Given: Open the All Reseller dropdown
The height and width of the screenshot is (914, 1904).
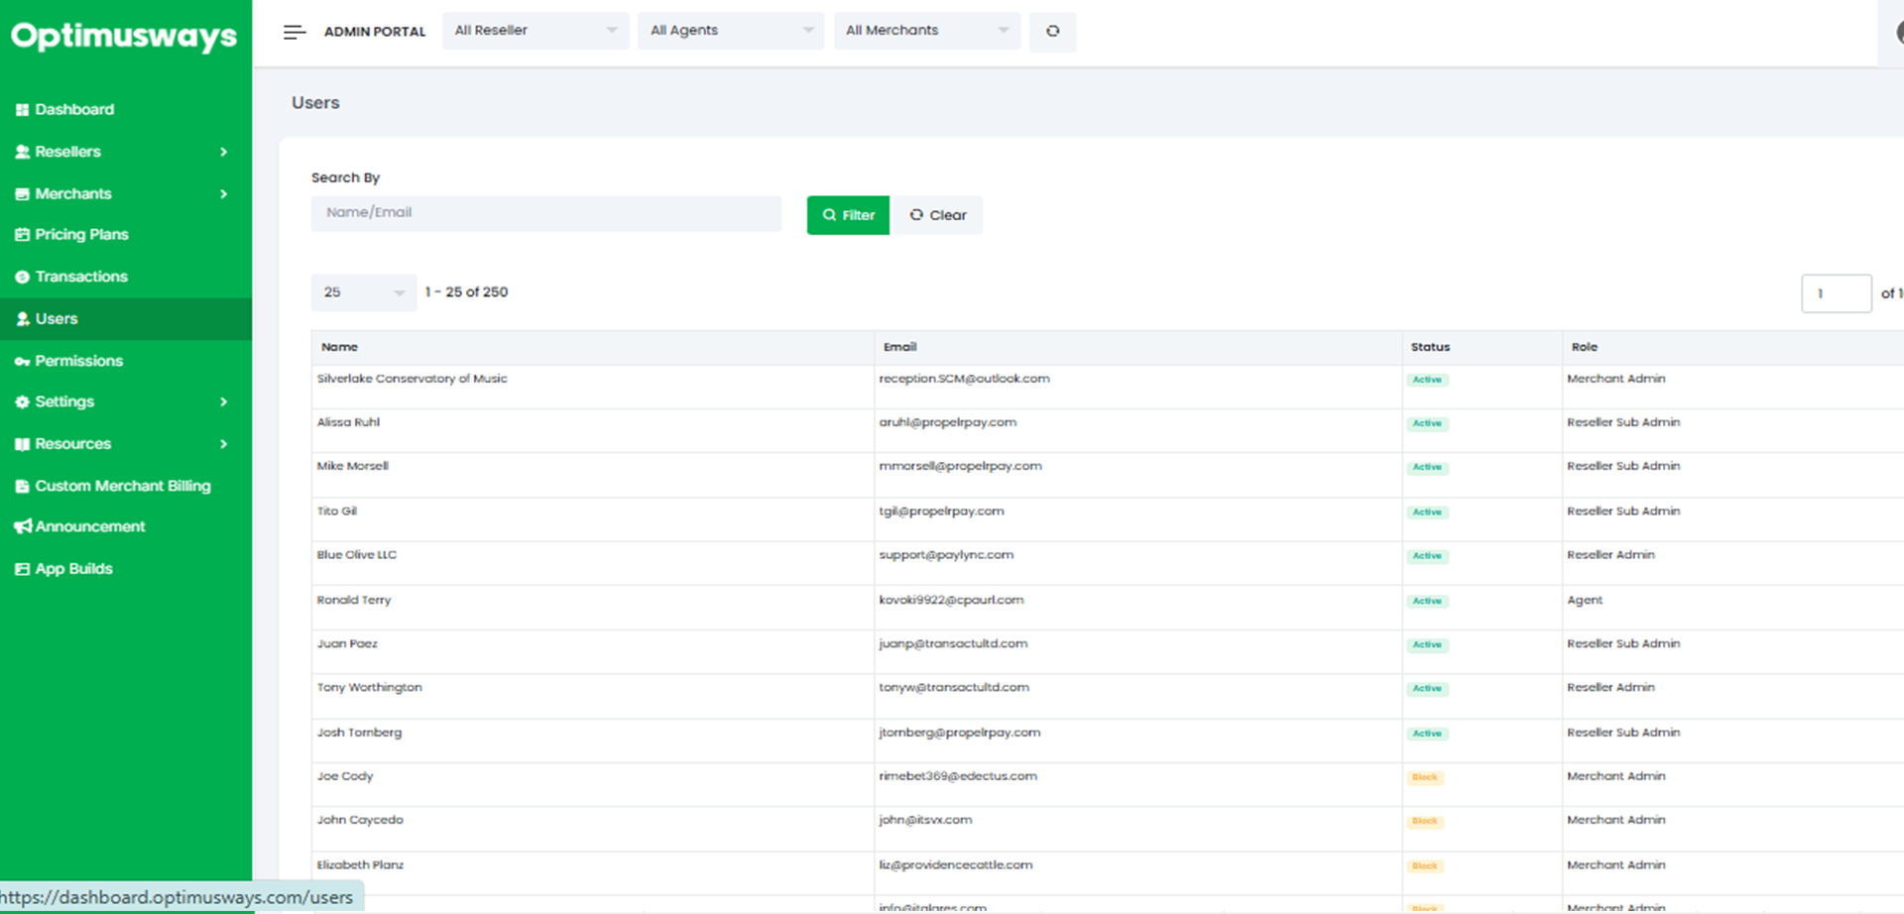Looking at the screenshot, I should [x=535, y=31].
